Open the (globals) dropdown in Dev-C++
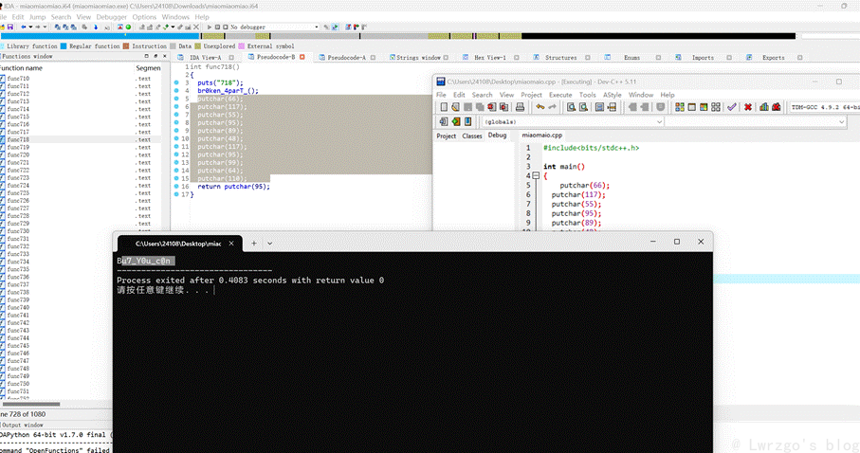 pos(573,121)
